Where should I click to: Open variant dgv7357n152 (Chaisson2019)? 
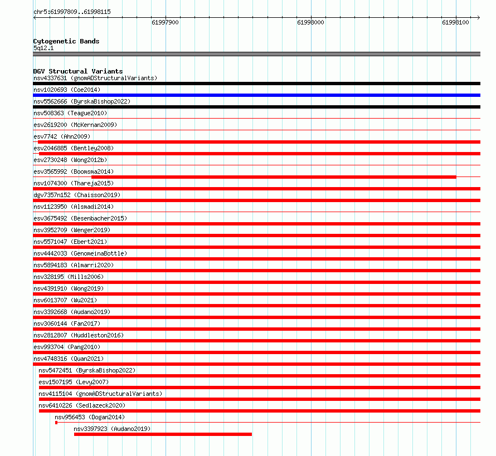tap(77, 195)
